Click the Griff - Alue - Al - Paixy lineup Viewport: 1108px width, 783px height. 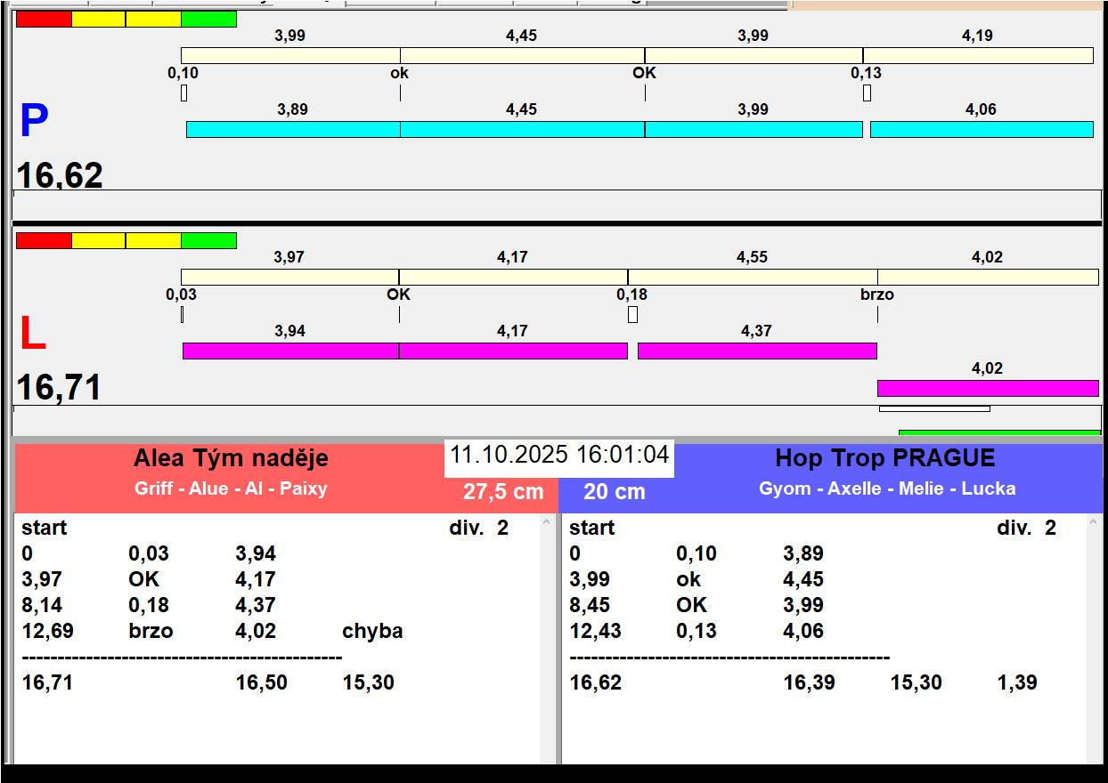[231, 488]
